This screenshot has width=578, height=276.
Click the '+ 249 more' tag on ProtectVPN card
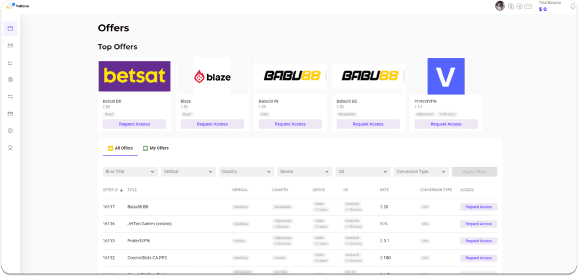pos(447,114)
